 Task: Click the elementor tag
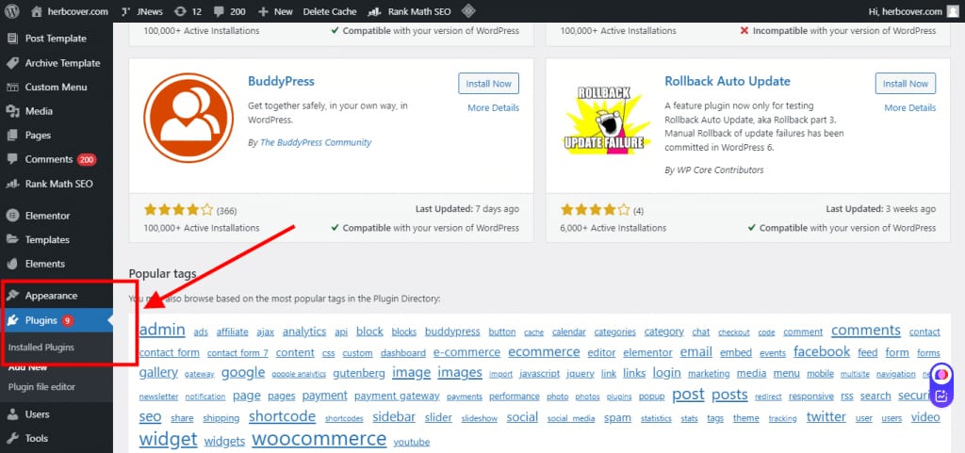(647, 353)
